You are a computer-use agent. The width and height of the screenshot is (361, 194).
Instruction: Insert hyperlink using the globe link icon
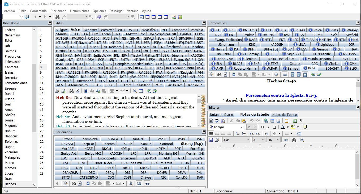pos(266,121)
